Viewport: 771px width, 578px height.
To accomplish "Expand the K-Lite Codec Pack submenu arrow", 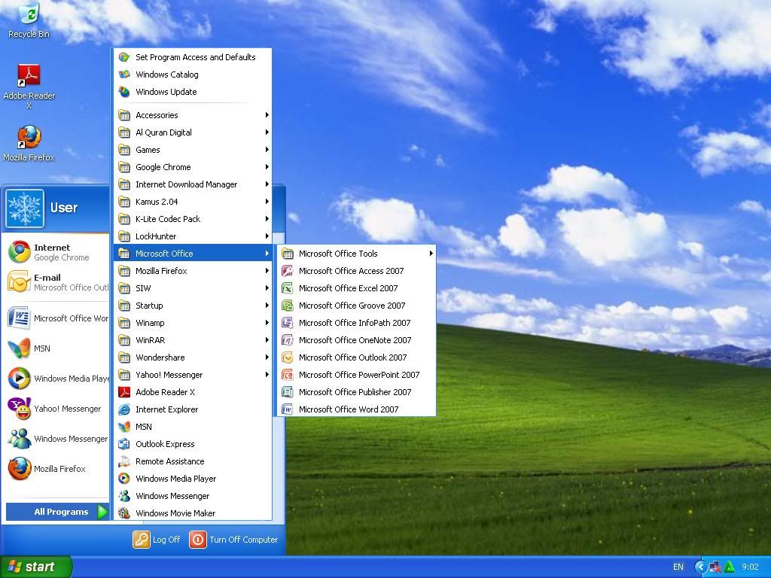I will [267, 219].
